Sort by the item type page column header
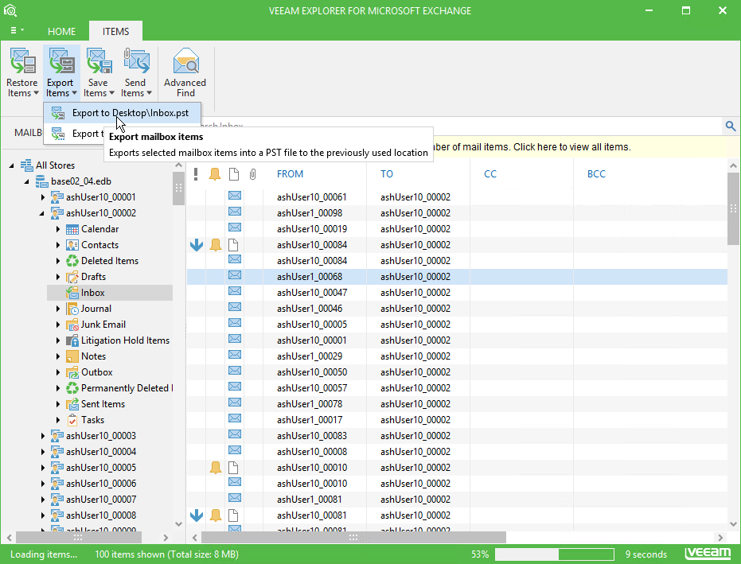This screenshot has width=741, height=564. point(234,174)
